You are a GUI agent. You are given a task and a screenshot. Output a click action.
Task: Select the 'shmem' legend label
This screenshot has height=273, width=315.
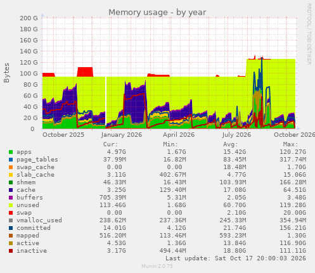26,182
